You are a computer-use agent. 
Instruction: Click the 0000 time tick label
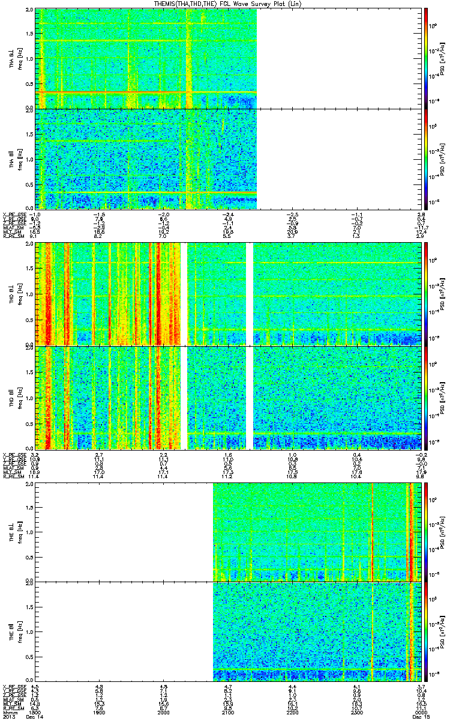tap(421, 713)
